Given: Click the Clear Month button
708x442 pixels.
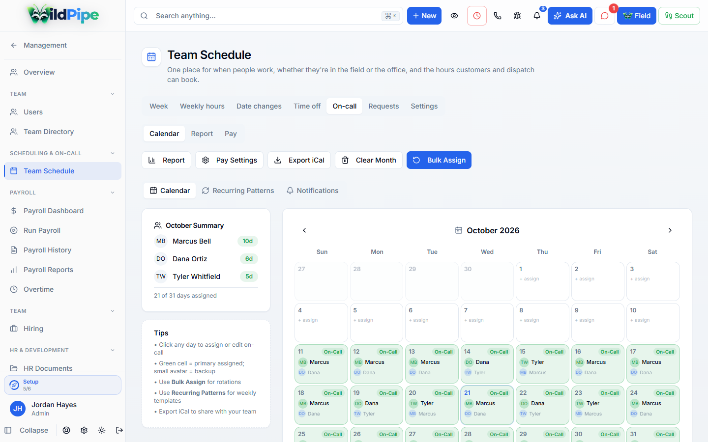Looking at the screenshot, I should pyautogui.click(x=369, y=160).
